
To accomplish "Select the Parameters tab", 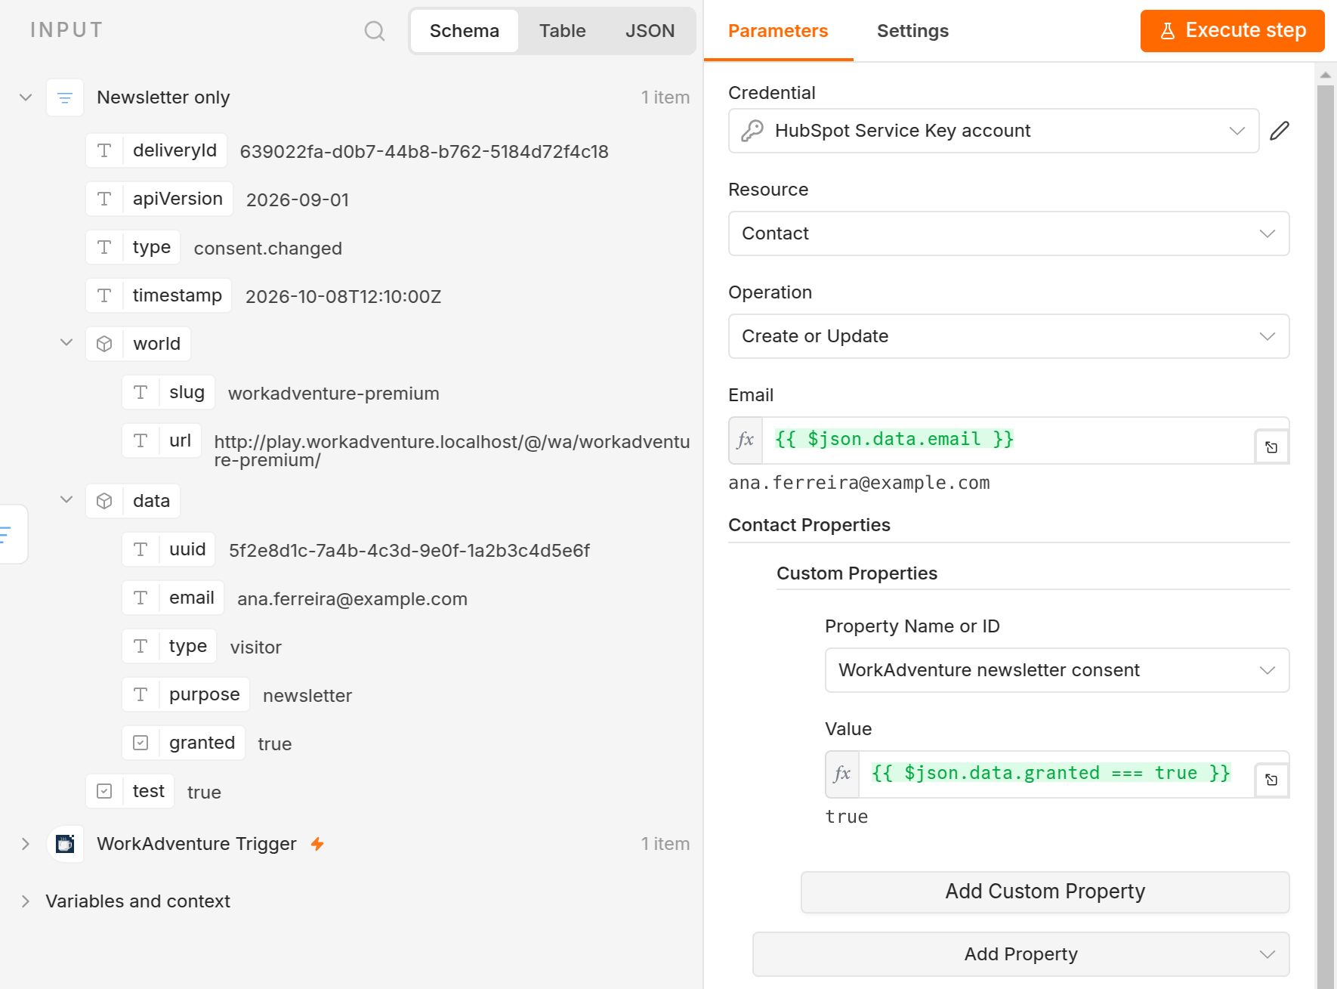I will 778,31.
